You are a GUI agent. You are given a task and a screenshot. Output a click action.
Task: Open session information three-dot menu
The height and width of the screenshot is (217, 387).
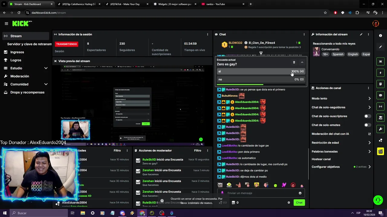207,34
